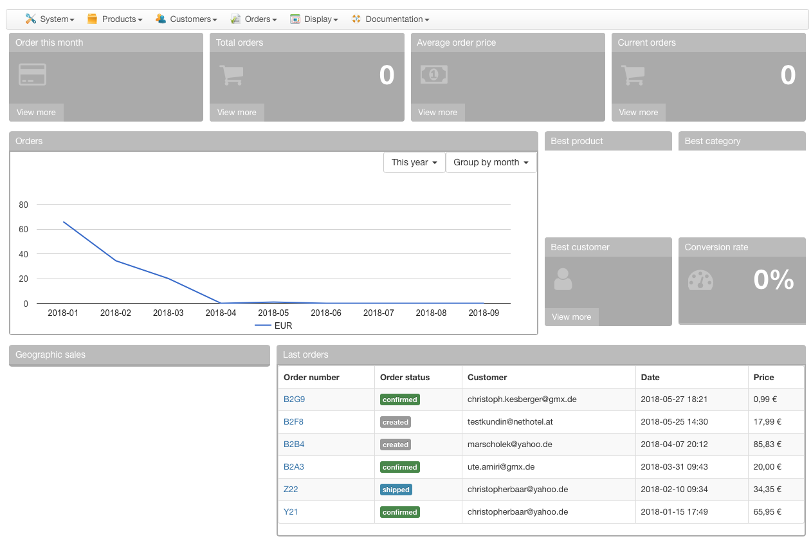Click customer ute.amiri@gmx.de

[x=501, y=467]
